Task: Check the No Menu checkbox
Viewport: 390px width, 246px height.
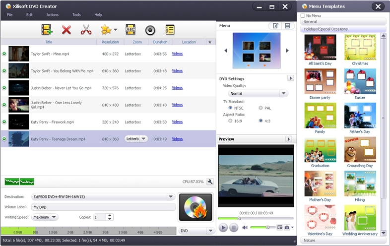Action: coord(303,16)
